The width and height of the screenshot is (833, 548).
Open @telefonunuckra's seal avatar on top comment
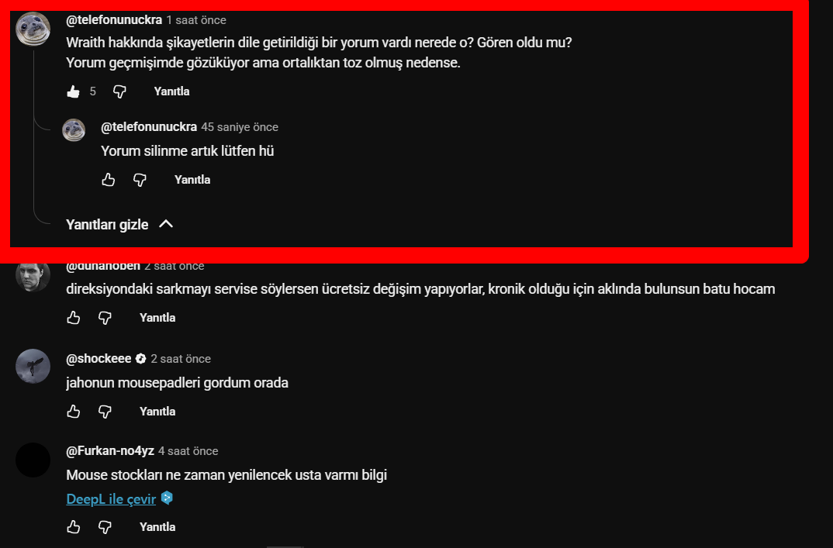(33, 29)
